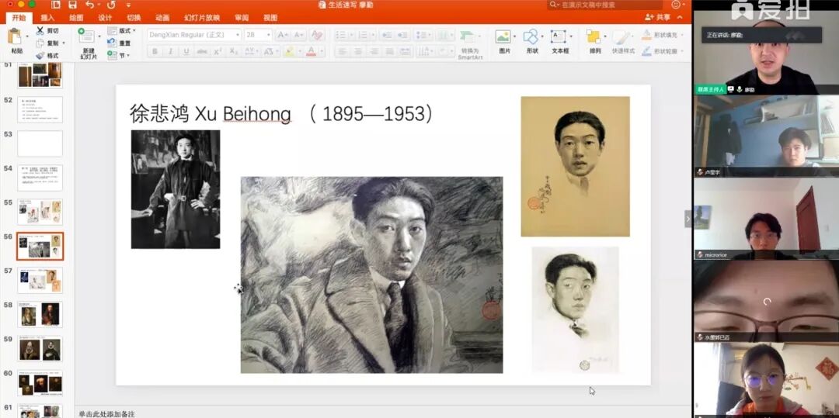This screenshot has height=418, width=839.
Task: Switch to the 设计 tab
Action: coord(105,18)
